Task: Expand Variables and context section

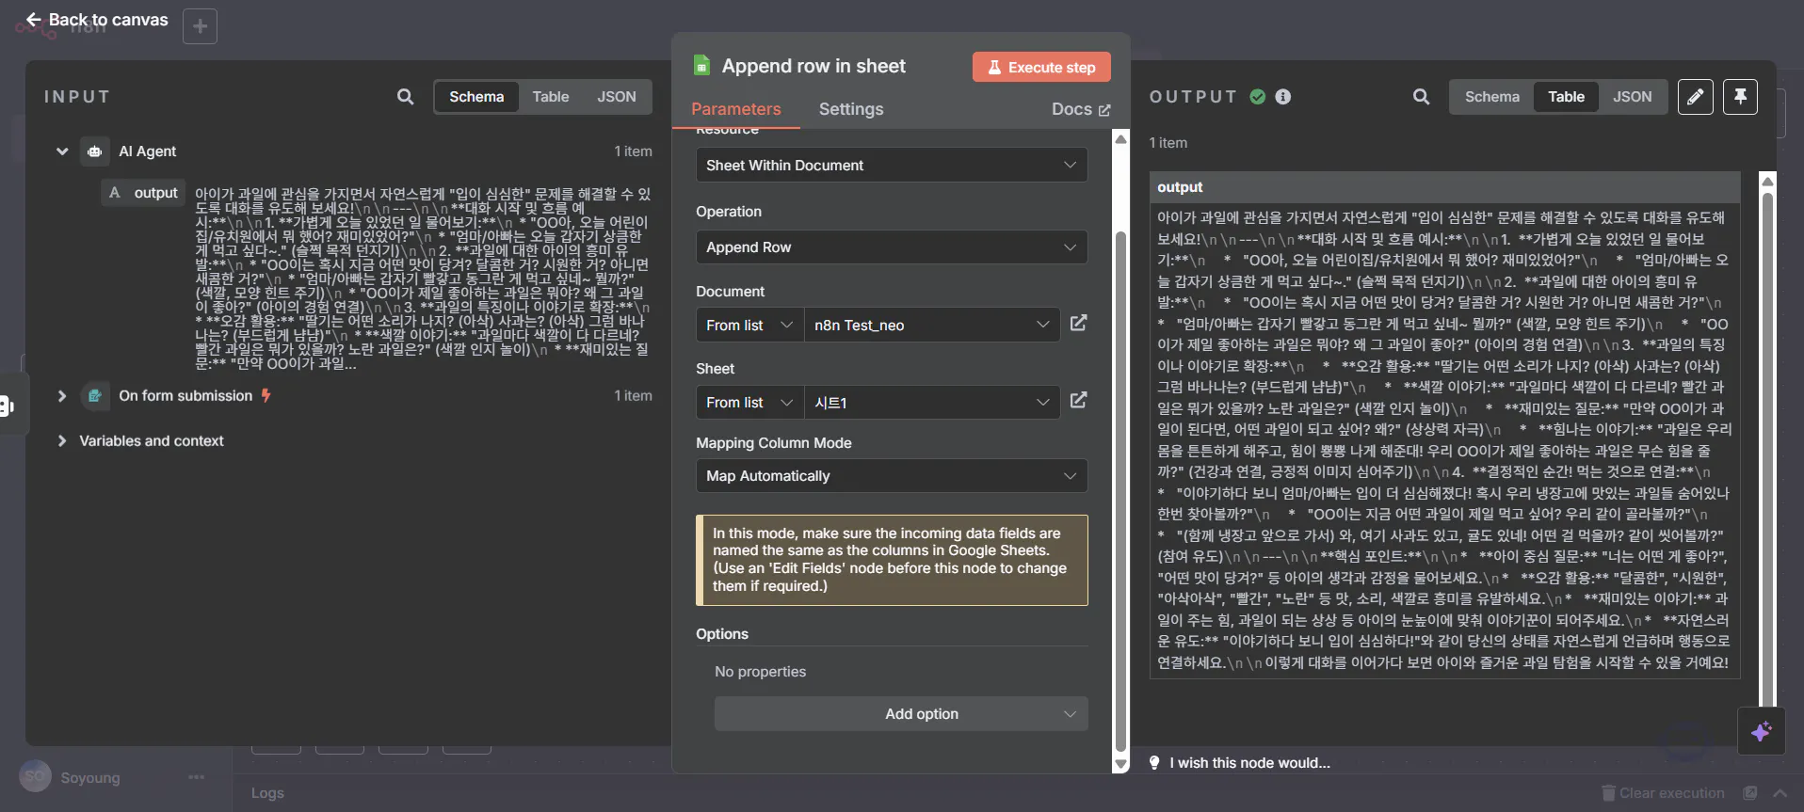Action: click(x=62, y=440)
